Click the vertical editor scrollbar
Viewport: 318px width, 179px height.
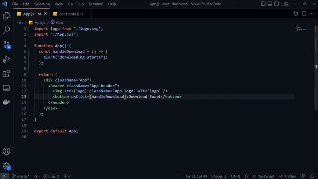click(316, 68)
